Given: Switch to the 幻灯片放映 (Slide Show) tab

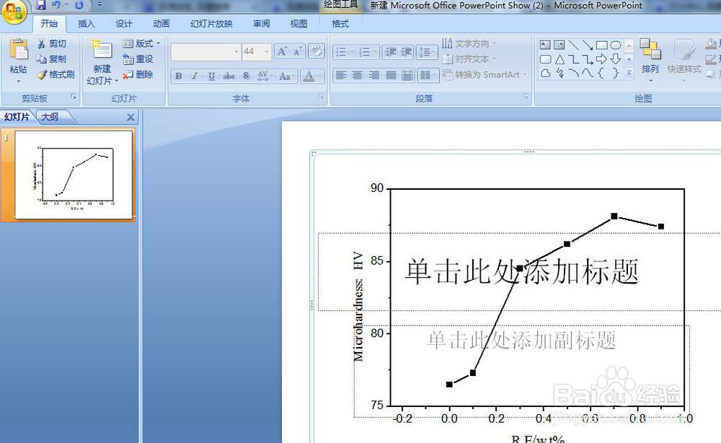Looking at the screenshot, I should (211, 24).
